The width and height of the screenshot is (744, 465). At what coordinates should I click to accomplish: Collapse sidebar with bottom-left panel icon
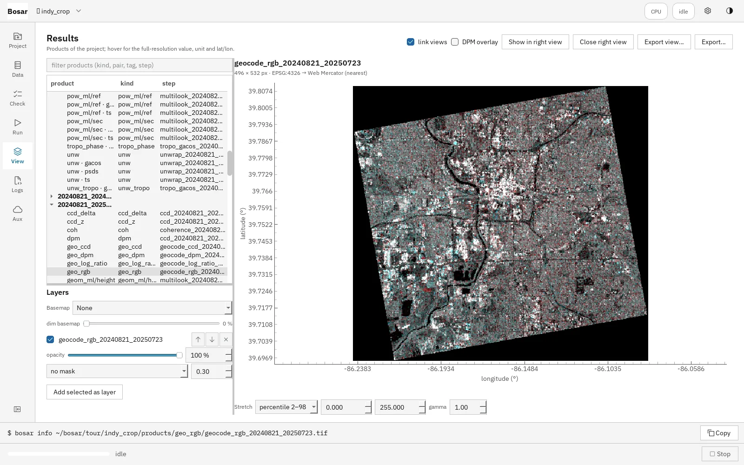17,409
